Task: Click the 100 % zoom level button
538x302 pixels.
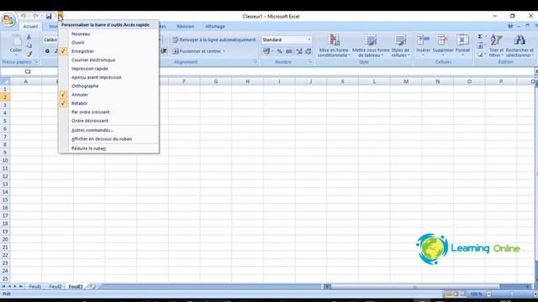Action: [x=477, y=294]
